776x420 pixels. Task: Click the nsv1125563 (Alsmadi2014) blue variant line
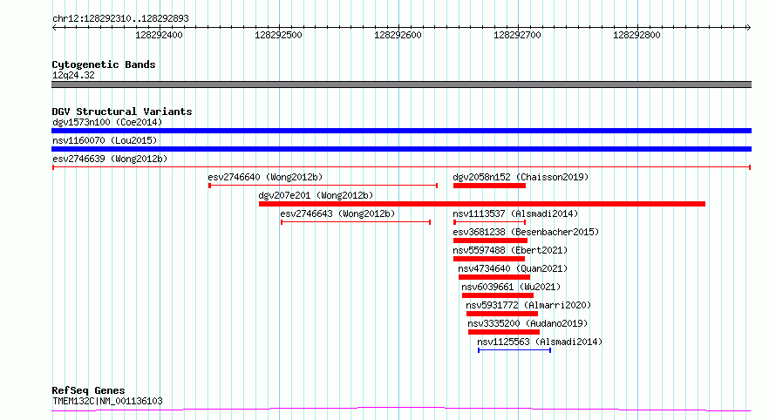click(x=514, y=350)
